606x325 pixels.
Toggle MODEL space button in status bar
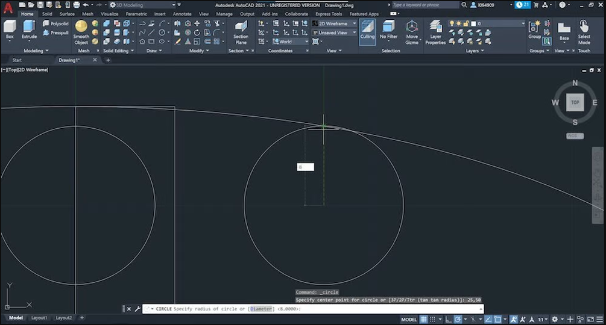[409, 319]
